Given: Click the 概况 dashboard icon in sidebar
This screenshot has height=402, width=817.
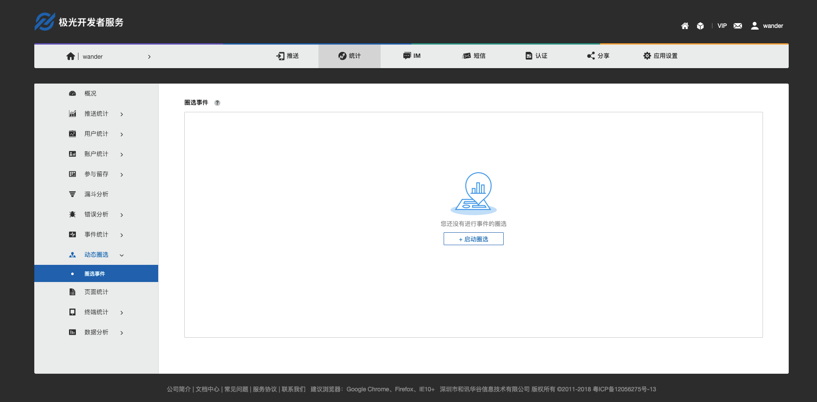Looking at the screenshot, I should click(x=72, y=93).
